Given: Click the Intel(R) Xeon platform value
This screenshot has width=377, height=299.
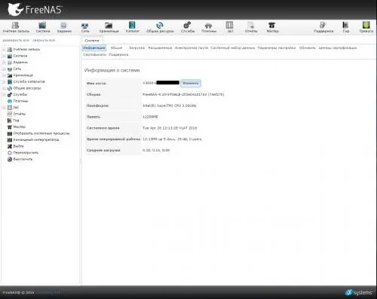Looking at the screenshot, I should 170,105.
